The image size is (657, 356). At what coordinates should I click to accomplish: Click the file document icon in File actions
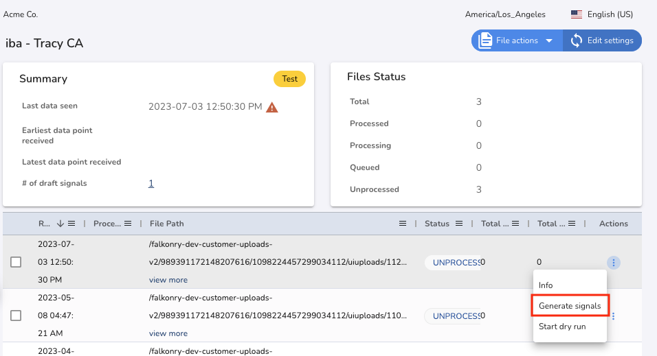tap(485, 40)
